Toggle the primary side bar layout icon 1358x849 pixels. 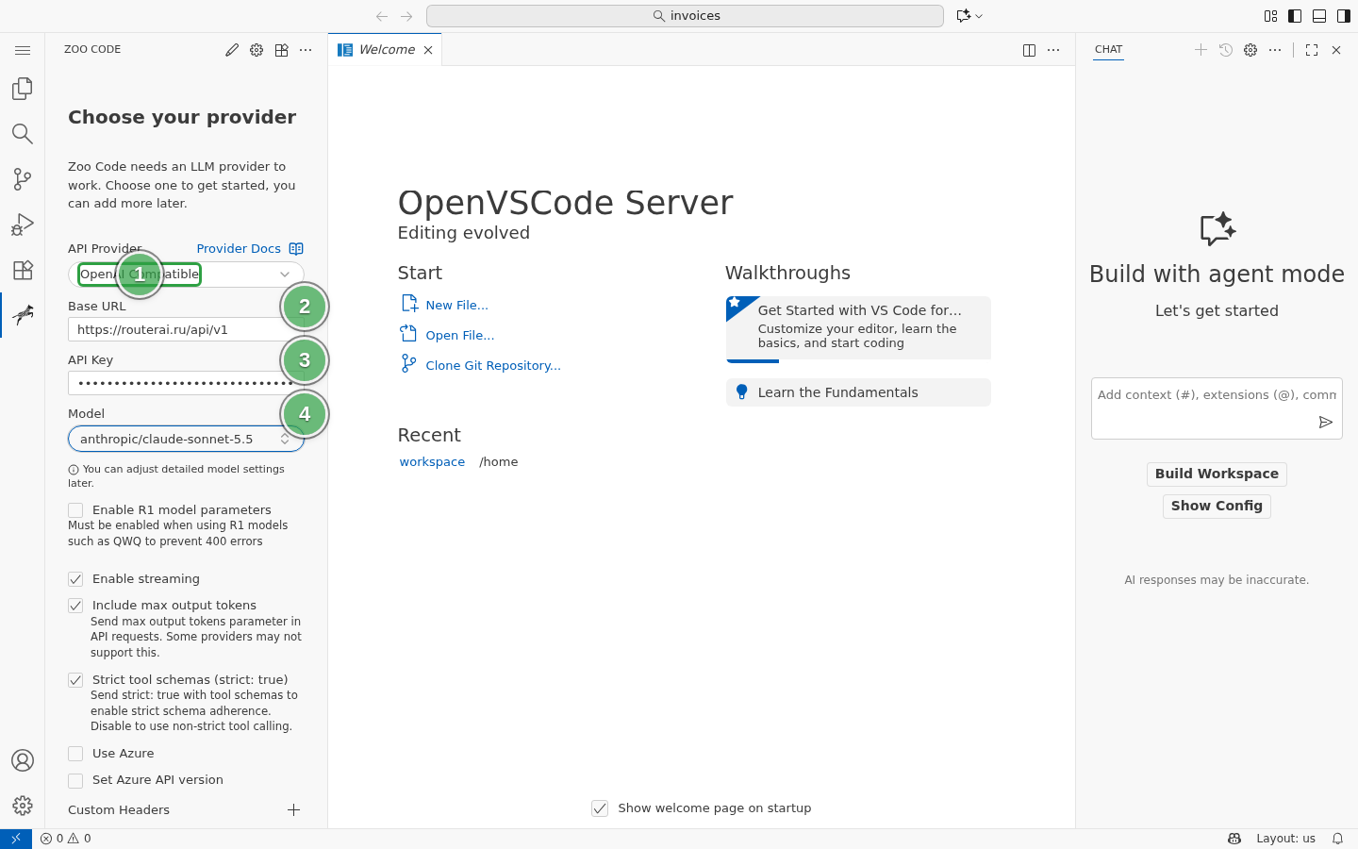click(1295, 16)
